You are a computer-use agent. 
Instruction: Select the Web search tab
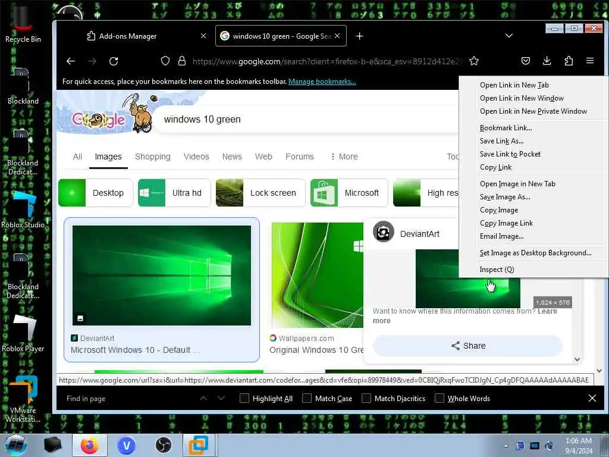263,156
